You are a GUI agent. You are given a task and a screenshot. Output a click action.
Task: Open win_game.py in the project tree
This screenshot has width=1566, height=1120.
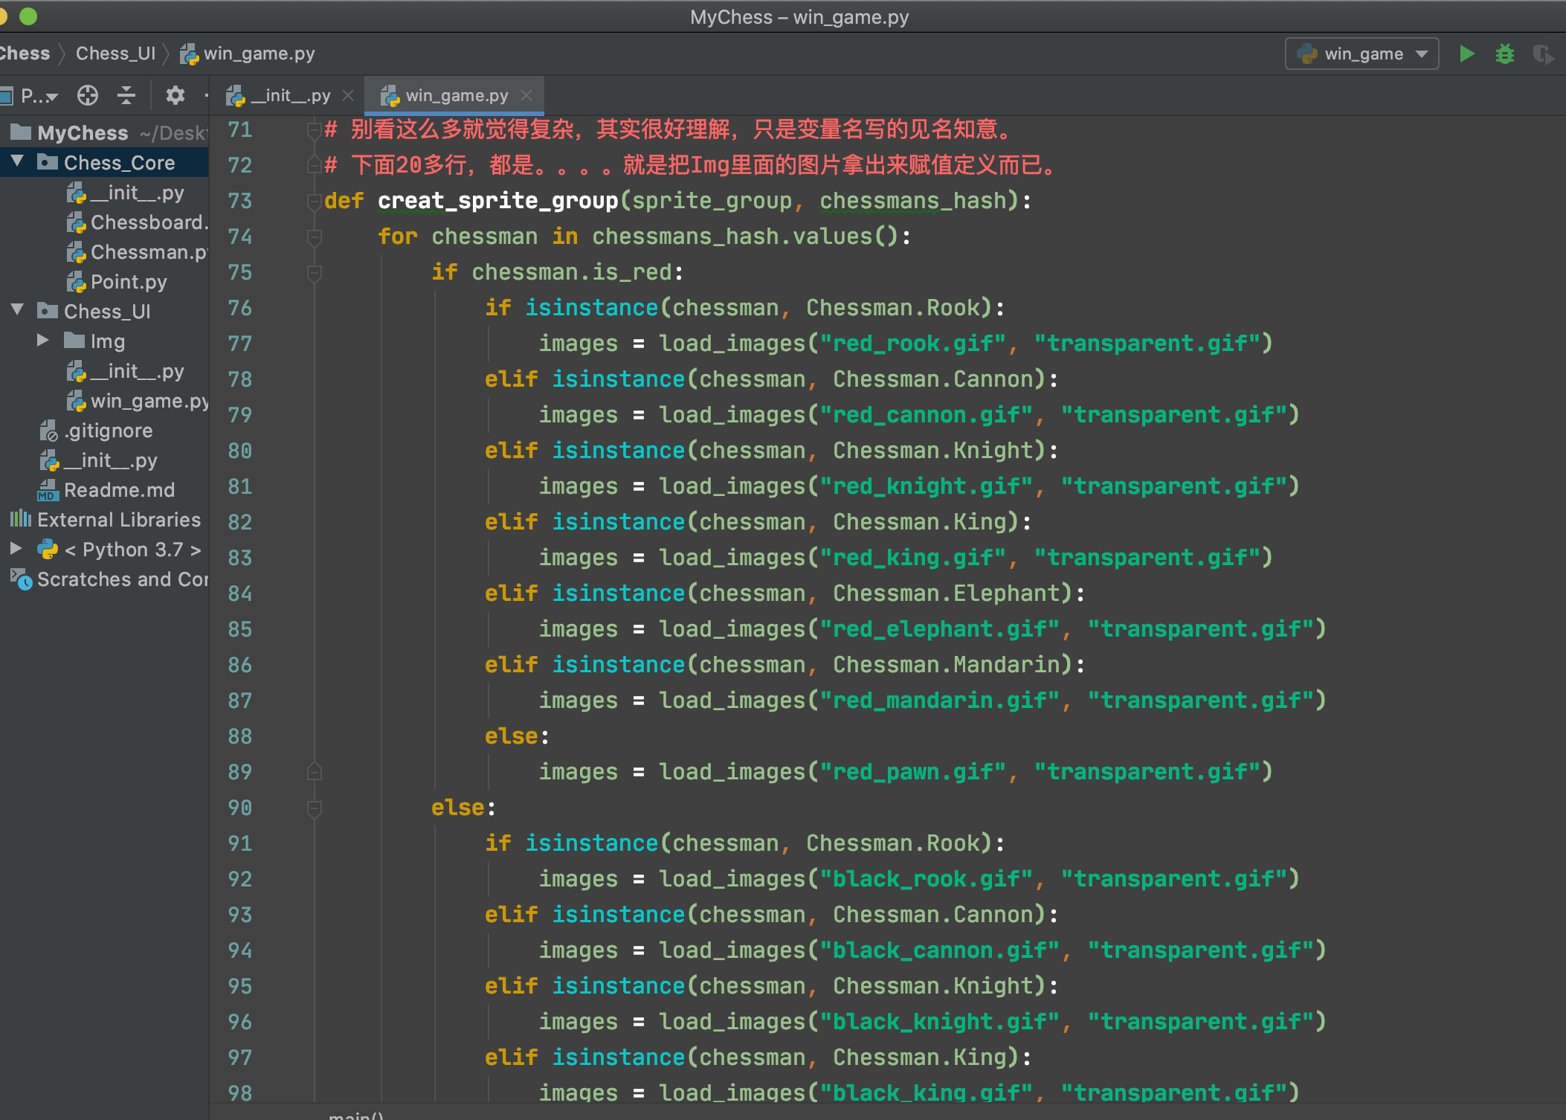tap(137, 401)
